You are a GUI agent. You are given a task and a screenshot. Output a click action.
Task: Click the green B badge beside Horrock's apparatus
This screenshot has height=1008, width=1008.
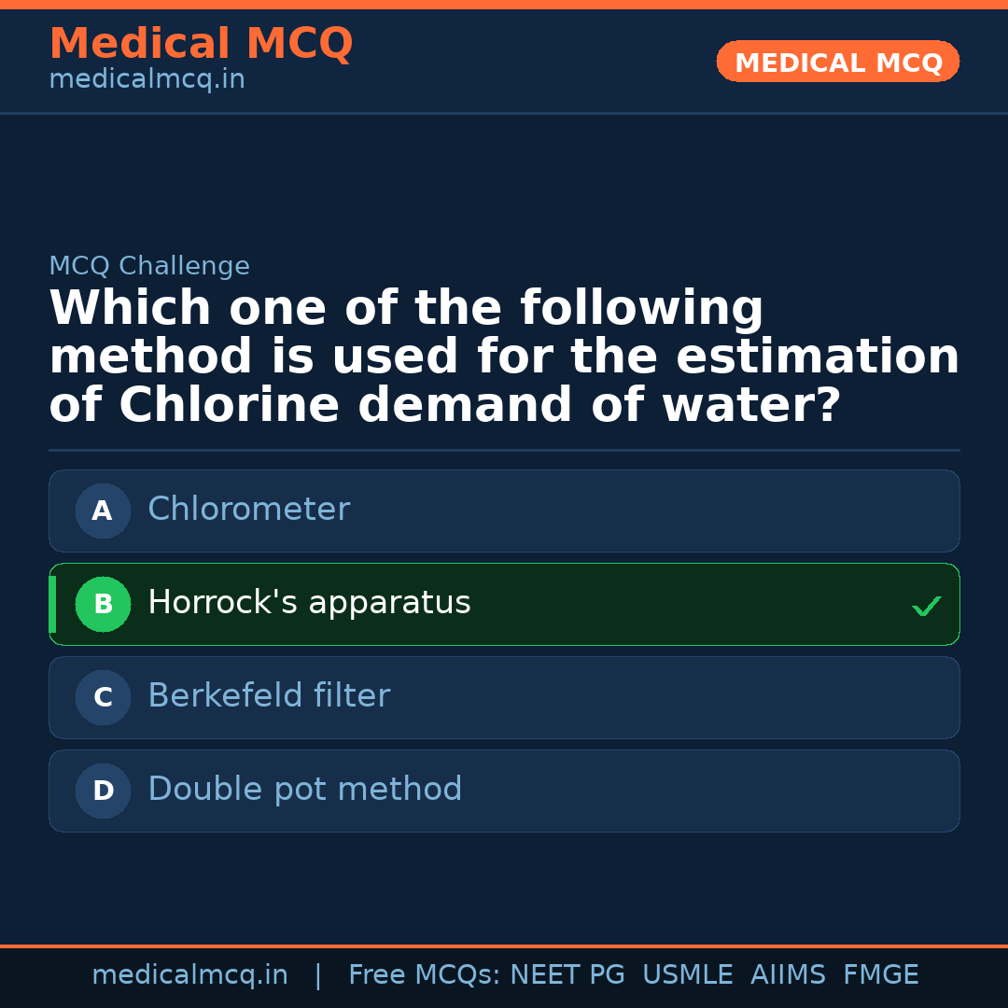pyautogui.click(x=103, y=604)
